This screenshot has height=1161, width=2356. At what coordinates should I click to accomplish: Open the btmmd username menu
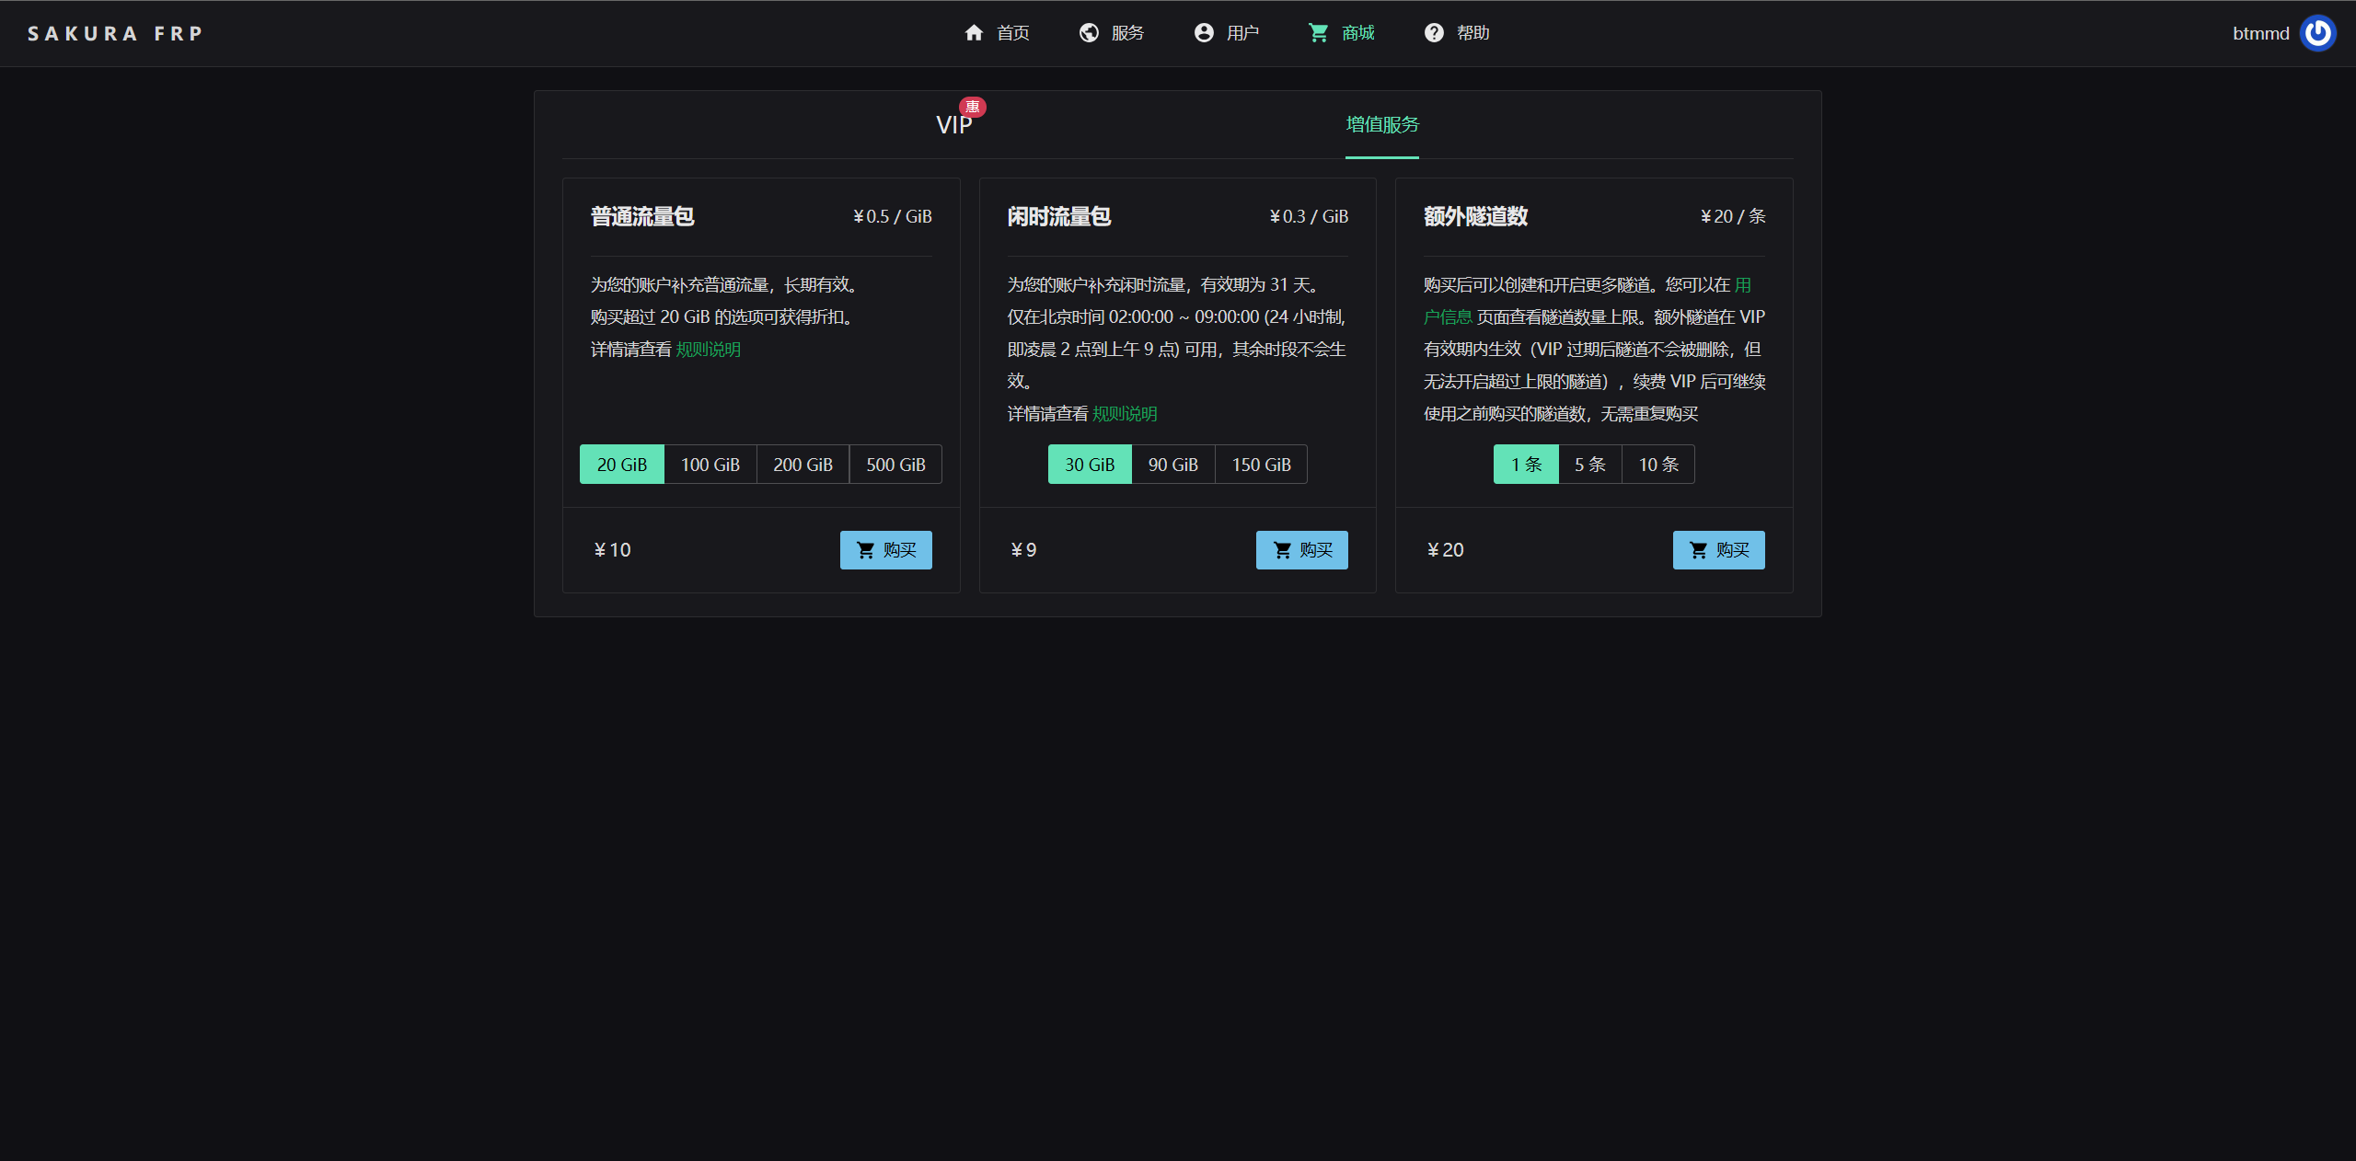pos(2260,33)
